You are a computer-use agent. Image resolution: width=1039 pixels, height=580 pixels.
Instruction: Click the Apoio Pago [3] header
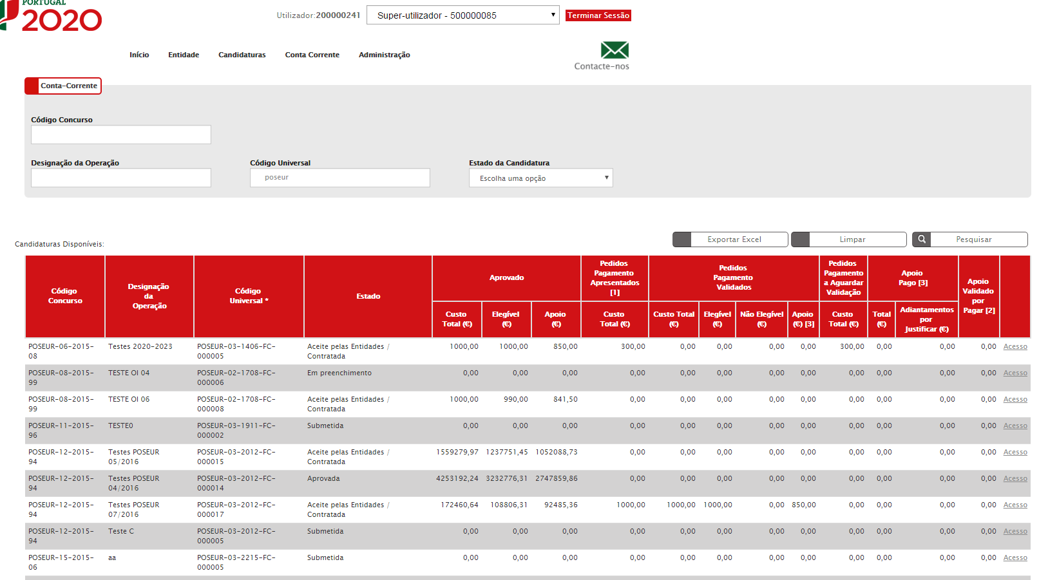tap(913, 278)
